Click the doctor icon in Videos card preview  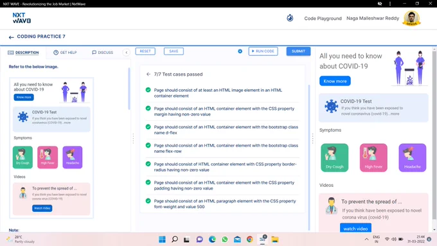coord(332,206)
